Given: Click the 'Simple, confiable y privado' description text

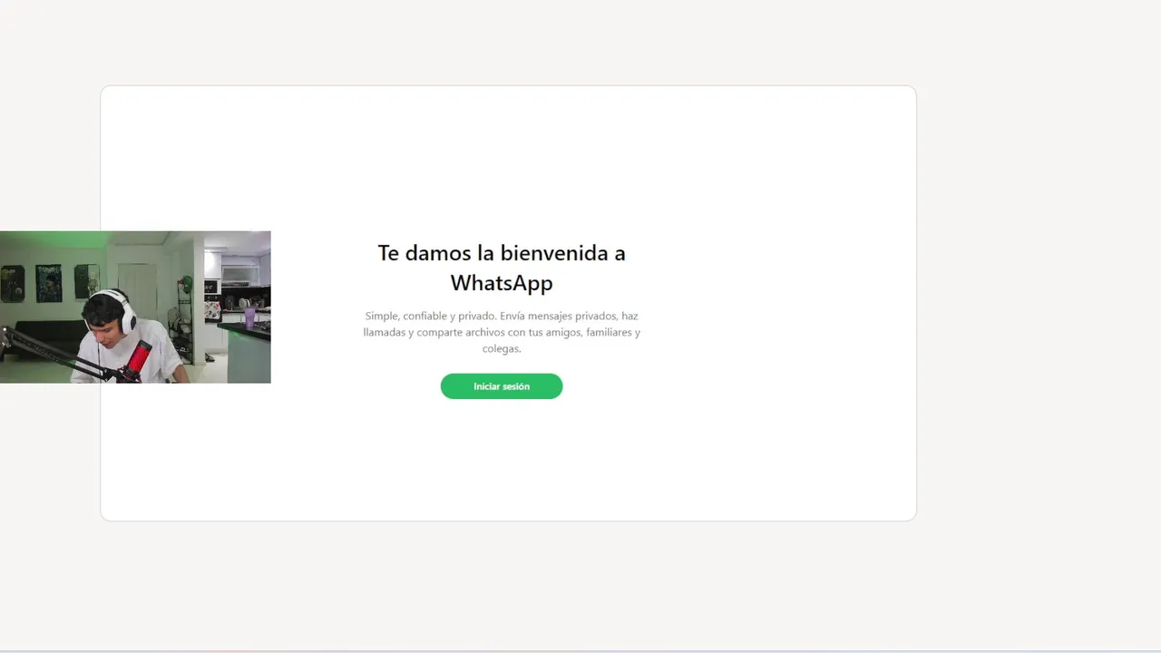Looking at the screenshot, I should pos(502,332).
